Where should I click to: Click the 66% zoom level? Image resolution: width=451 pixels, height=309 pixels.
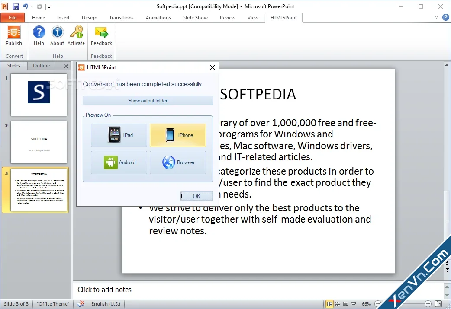(x=366, y=303)
